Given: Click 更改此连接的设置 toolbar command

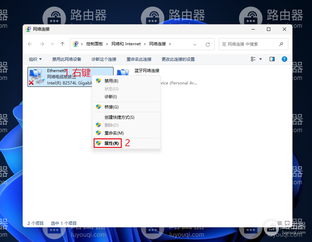Looking at the screenshot, I should 178,59.
